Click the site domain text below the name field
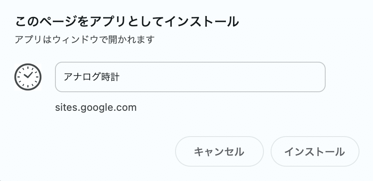The image size is (373, 181). coord(96,107)
